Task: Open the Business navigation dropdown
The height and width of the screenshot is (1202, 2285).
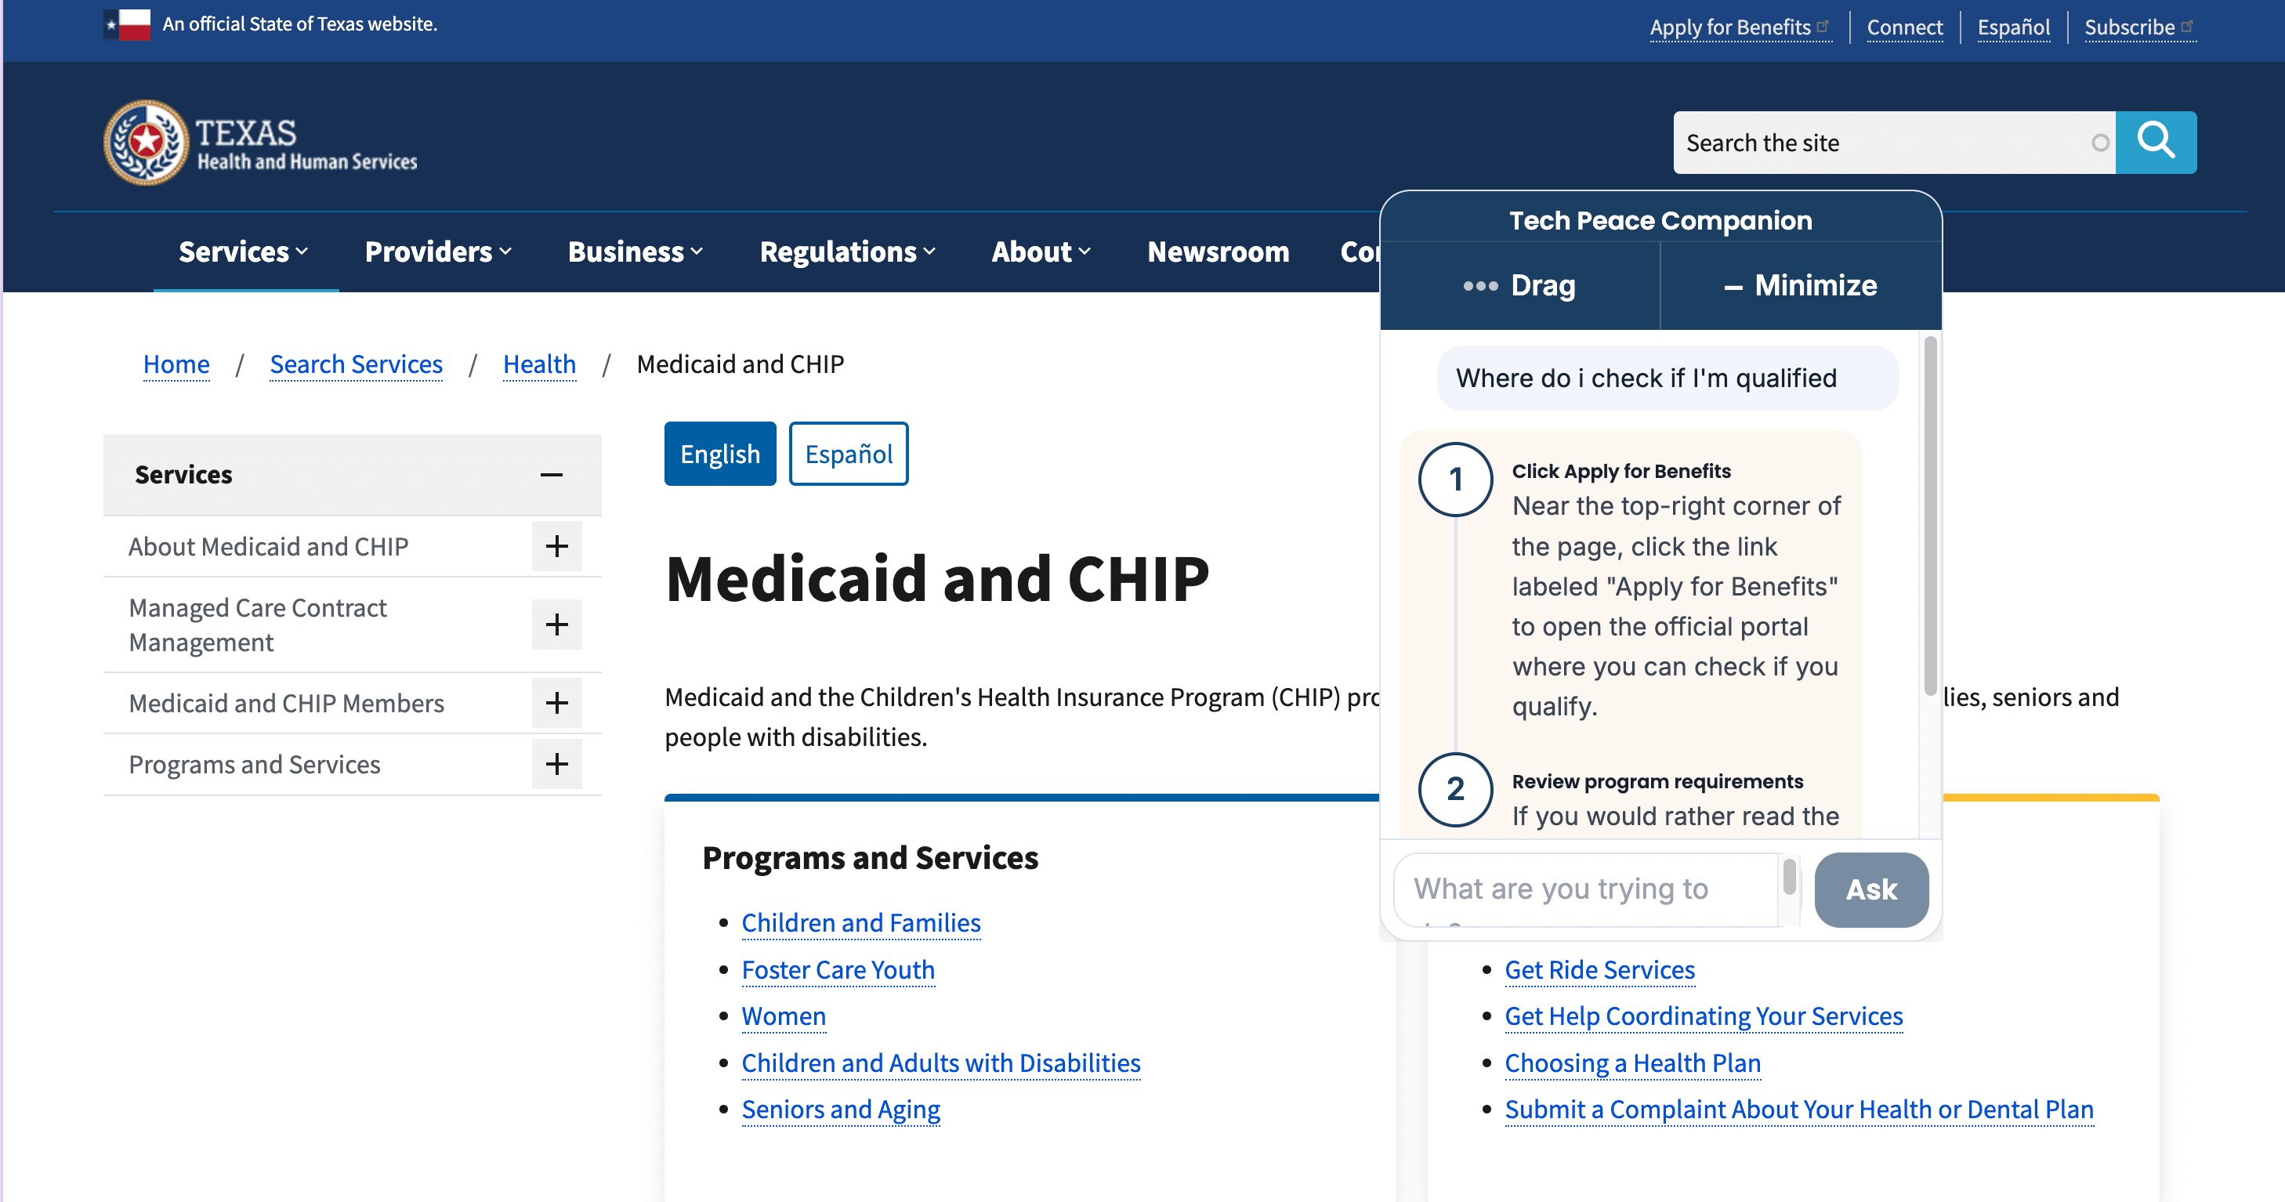Action: [x=636, y=252]
